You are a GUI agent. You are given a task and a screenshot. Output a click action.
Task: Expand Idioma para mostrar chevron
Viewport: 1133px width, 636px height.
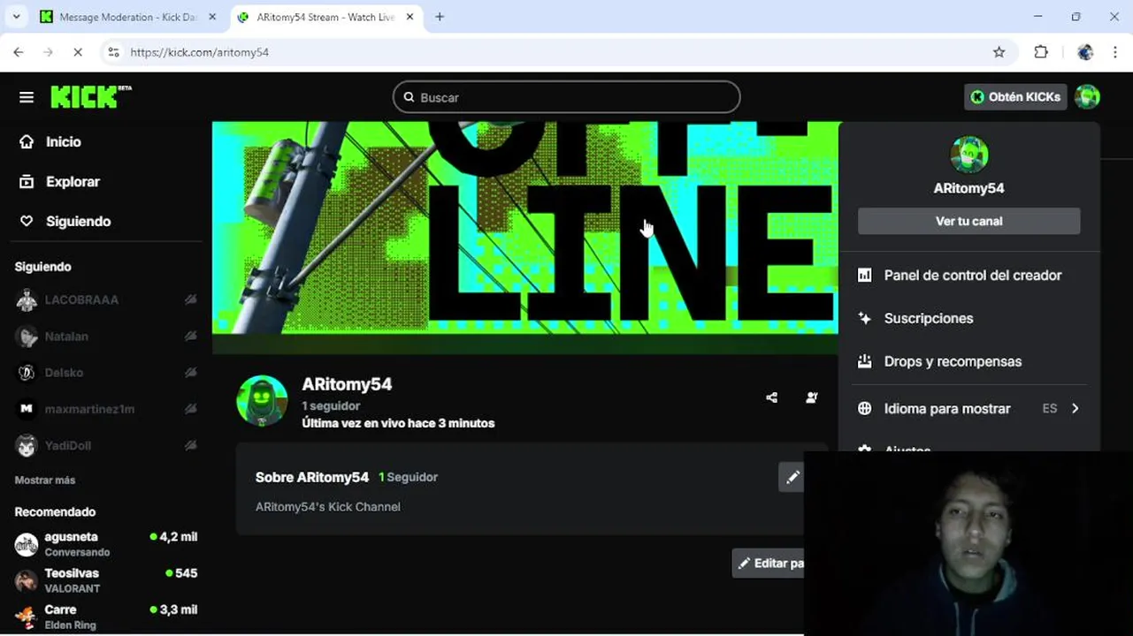coord(1075,408)
